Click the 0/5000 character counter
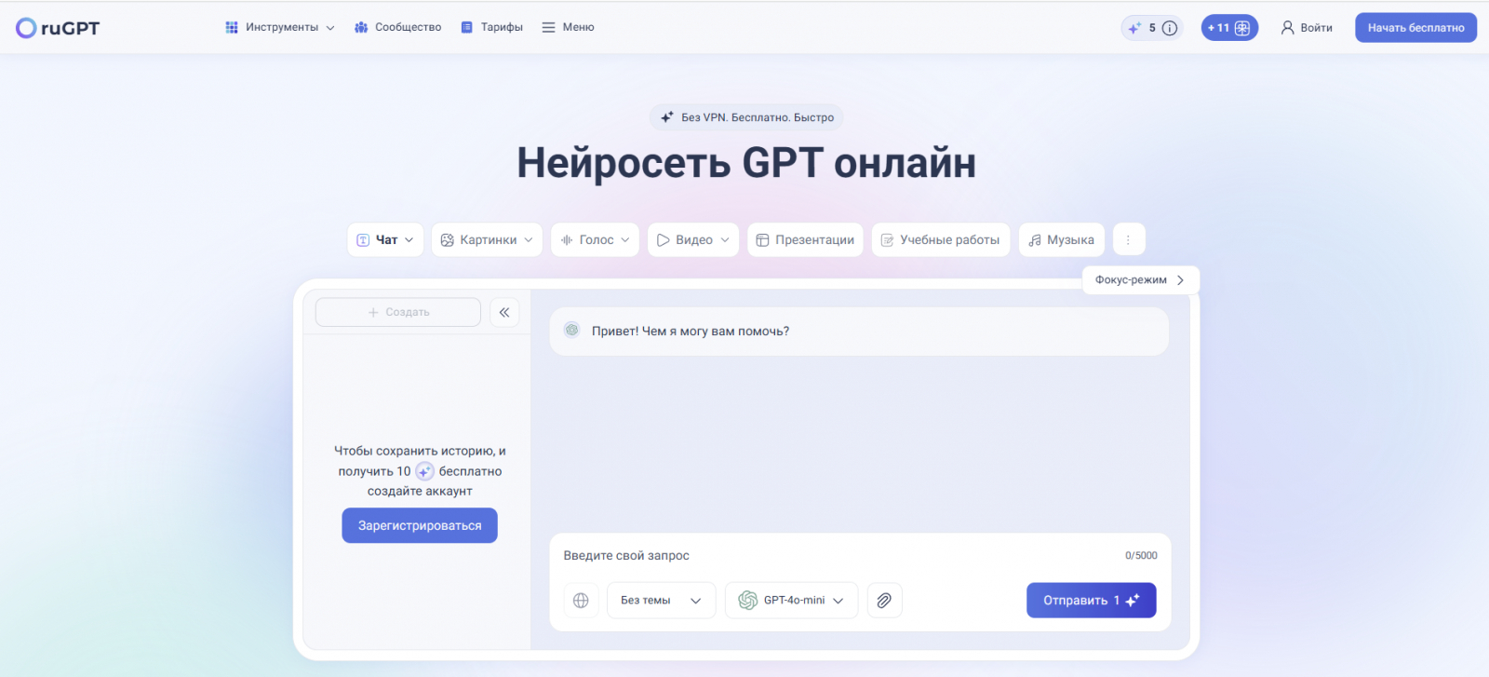The height and width of the screenshot is (677, 1489). pyautogui.click(x=1141, y=556)
